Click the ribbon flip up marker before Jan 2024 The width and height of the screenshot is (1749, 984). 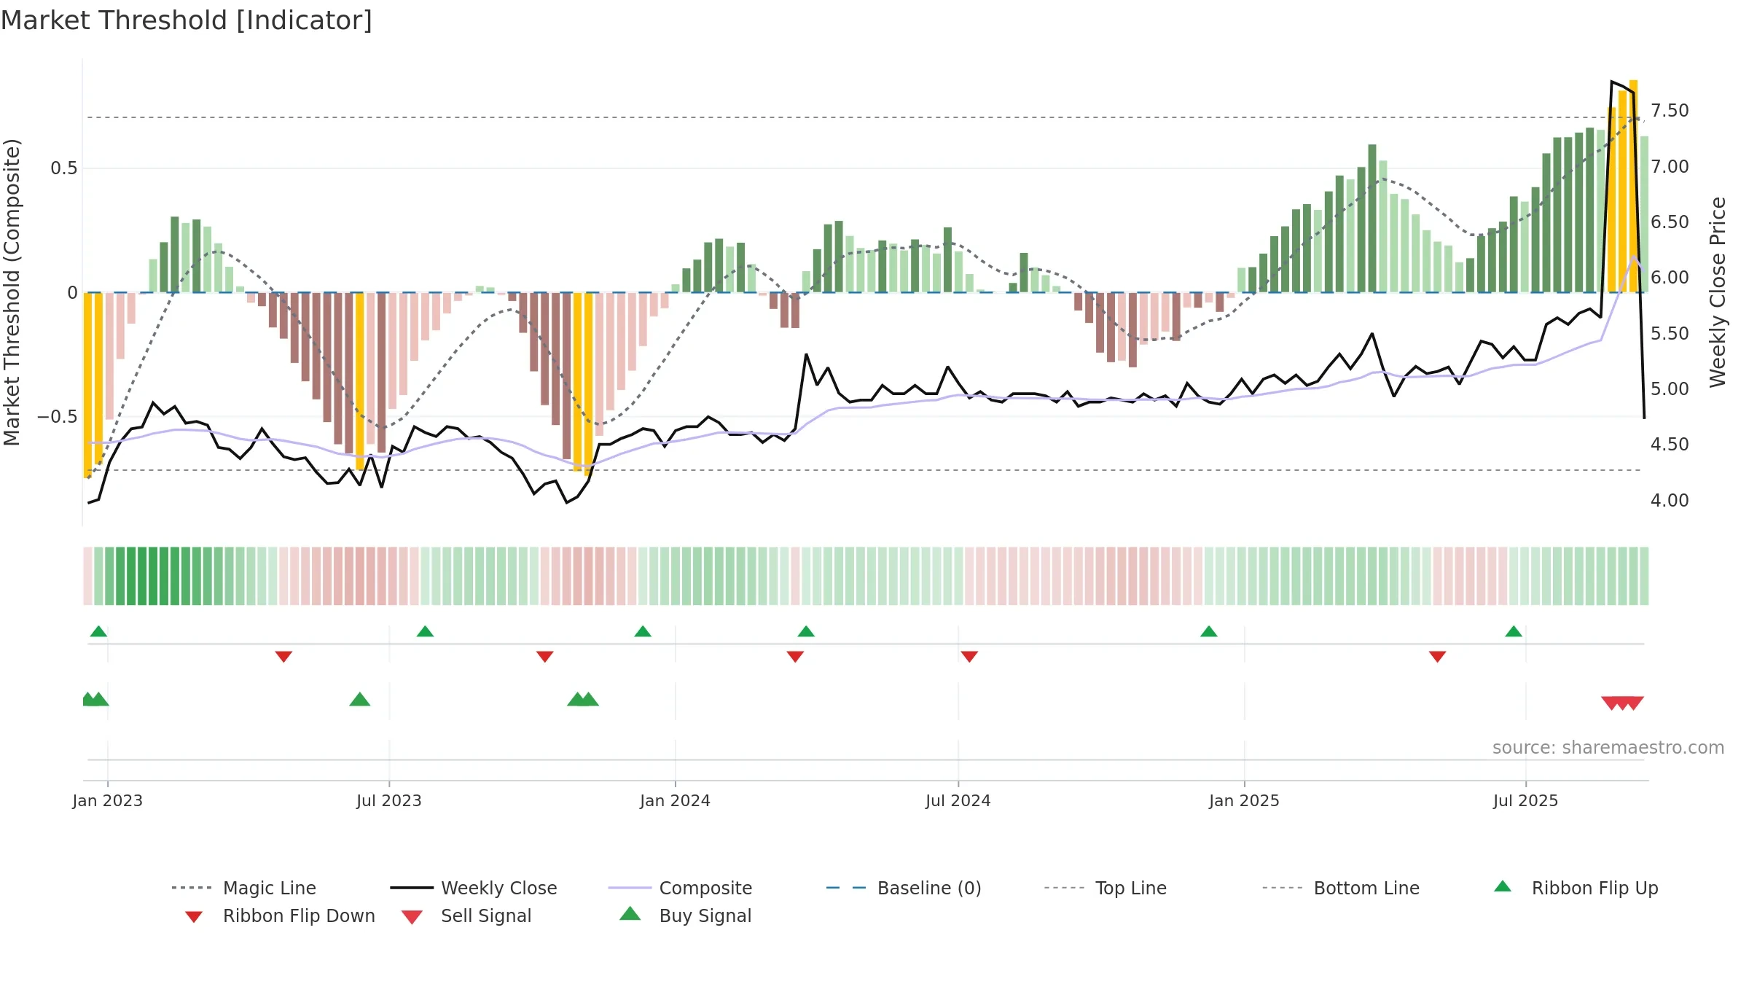[643, 631]
